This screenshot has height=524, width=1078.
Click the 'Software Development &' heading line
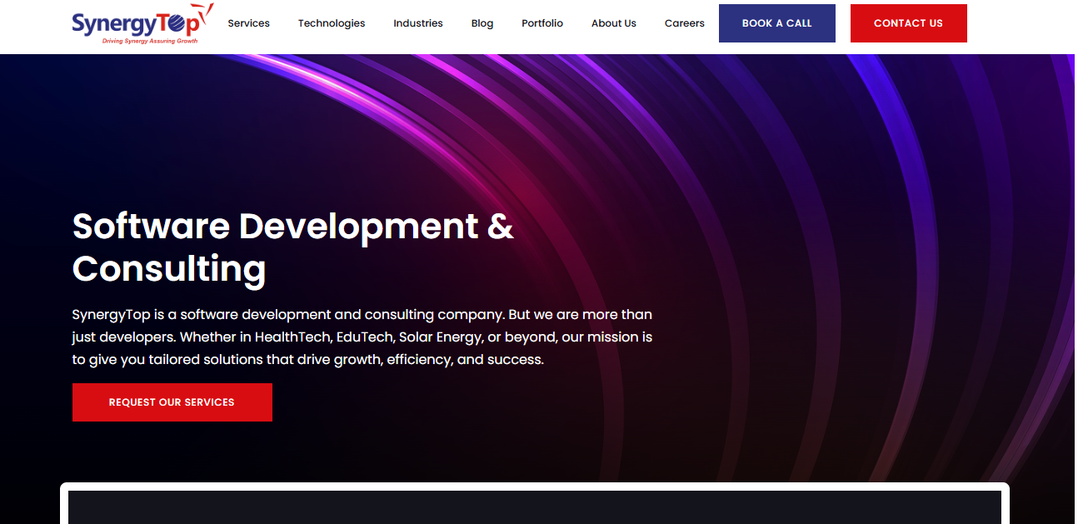(292, 227)
